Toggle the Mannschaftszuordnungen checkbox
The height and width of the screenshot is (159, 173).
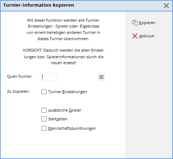44,128
